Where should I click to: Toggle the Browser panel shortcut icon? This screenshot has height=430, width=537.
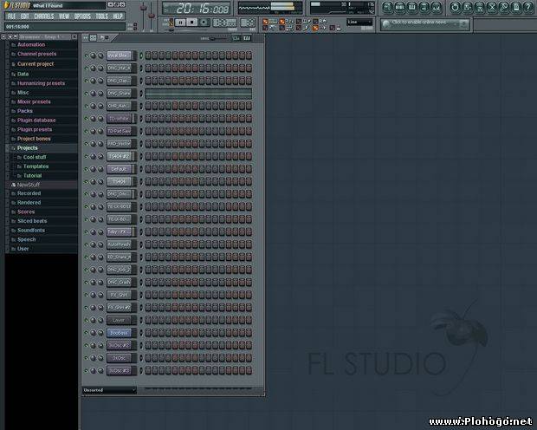coord(424,7)
